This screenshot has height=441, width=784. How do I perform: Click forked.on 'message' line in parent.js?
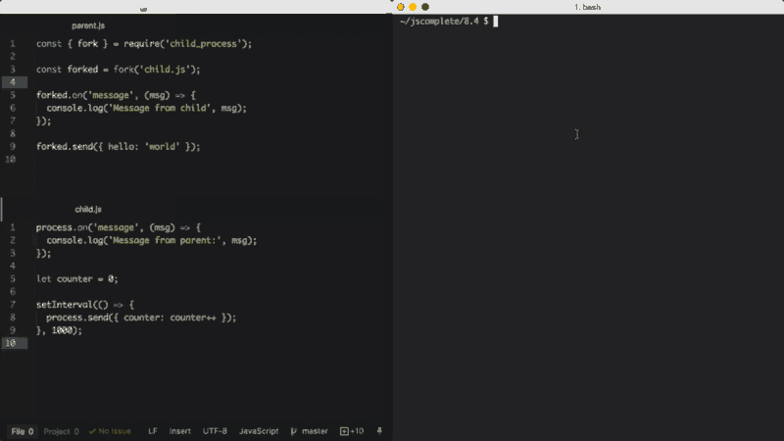[116, 95]
